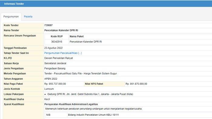Click Rp. 955.737.000,00 pagu value
212x119 pixels.
[55, 84]
